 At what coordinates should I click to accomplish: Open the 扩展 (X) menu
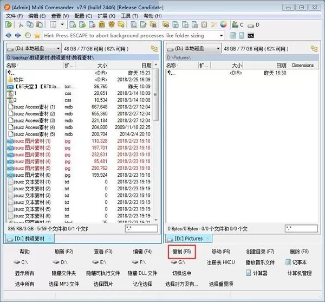106,16
